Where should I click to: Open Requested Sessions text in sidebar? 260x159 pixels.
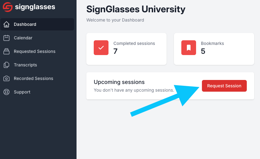point(35,51)
